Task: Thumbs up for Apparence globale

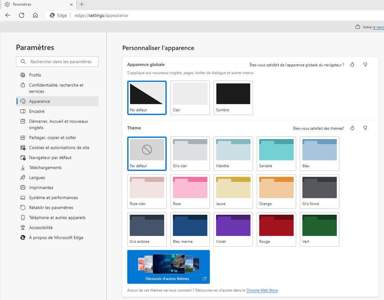Action: (x=352, y=65)
